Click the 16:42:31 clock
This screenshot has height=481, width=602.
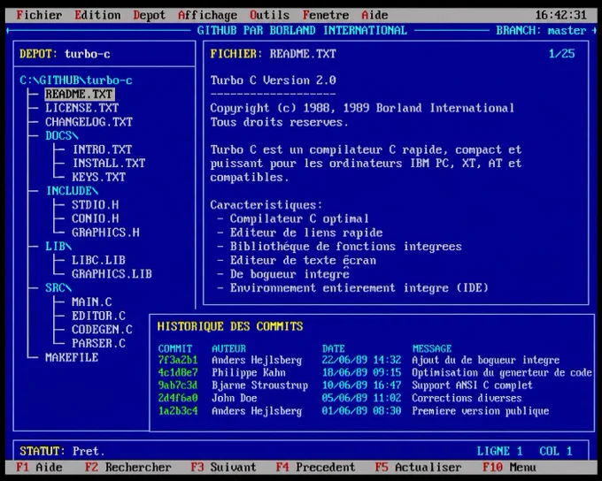click(x=561, y=15)
